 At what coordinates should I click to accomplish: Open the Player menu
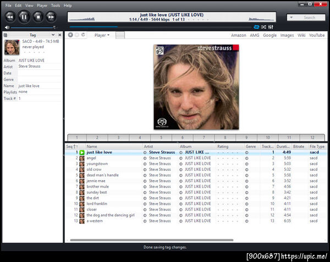[42, 5]
